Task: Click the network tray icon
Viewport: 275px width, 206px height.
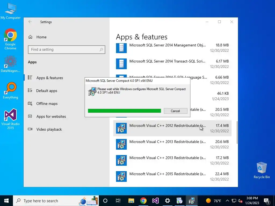Action: coord(234,201)
